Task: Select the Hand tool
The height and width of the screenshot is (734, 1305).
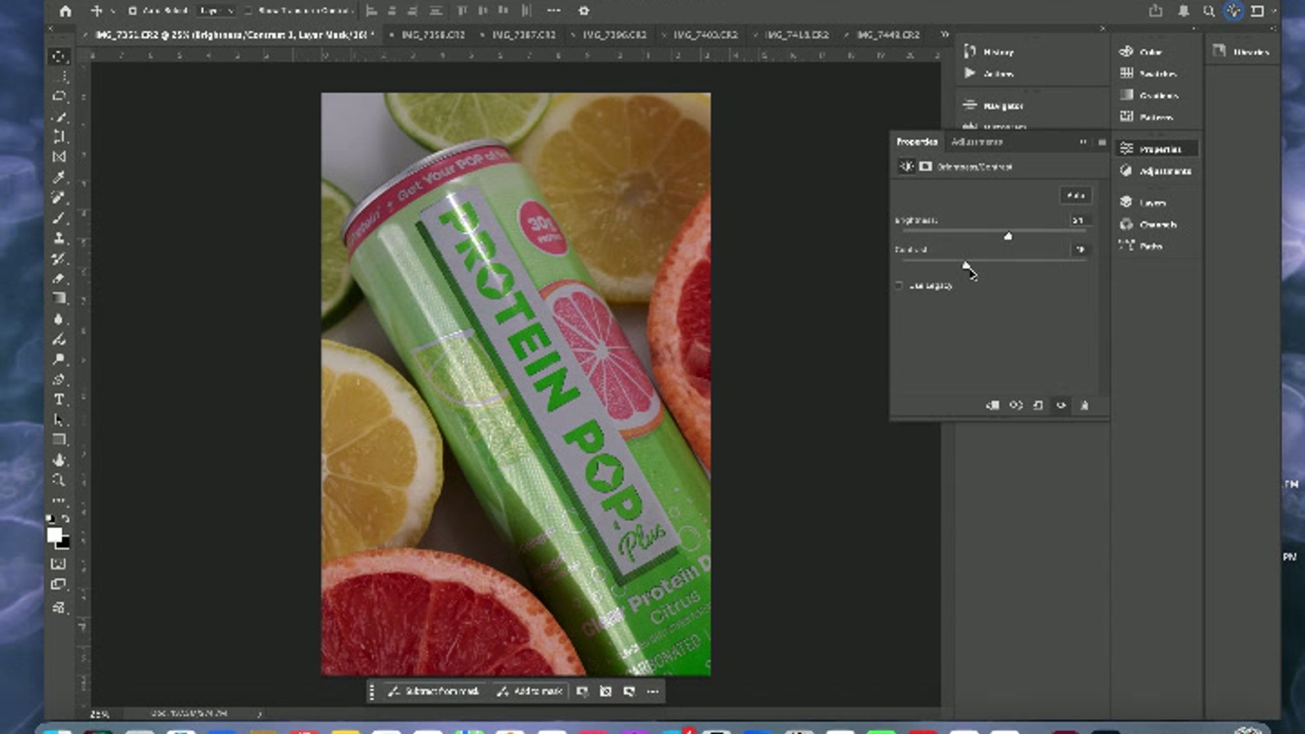Action: pos(59,460)
